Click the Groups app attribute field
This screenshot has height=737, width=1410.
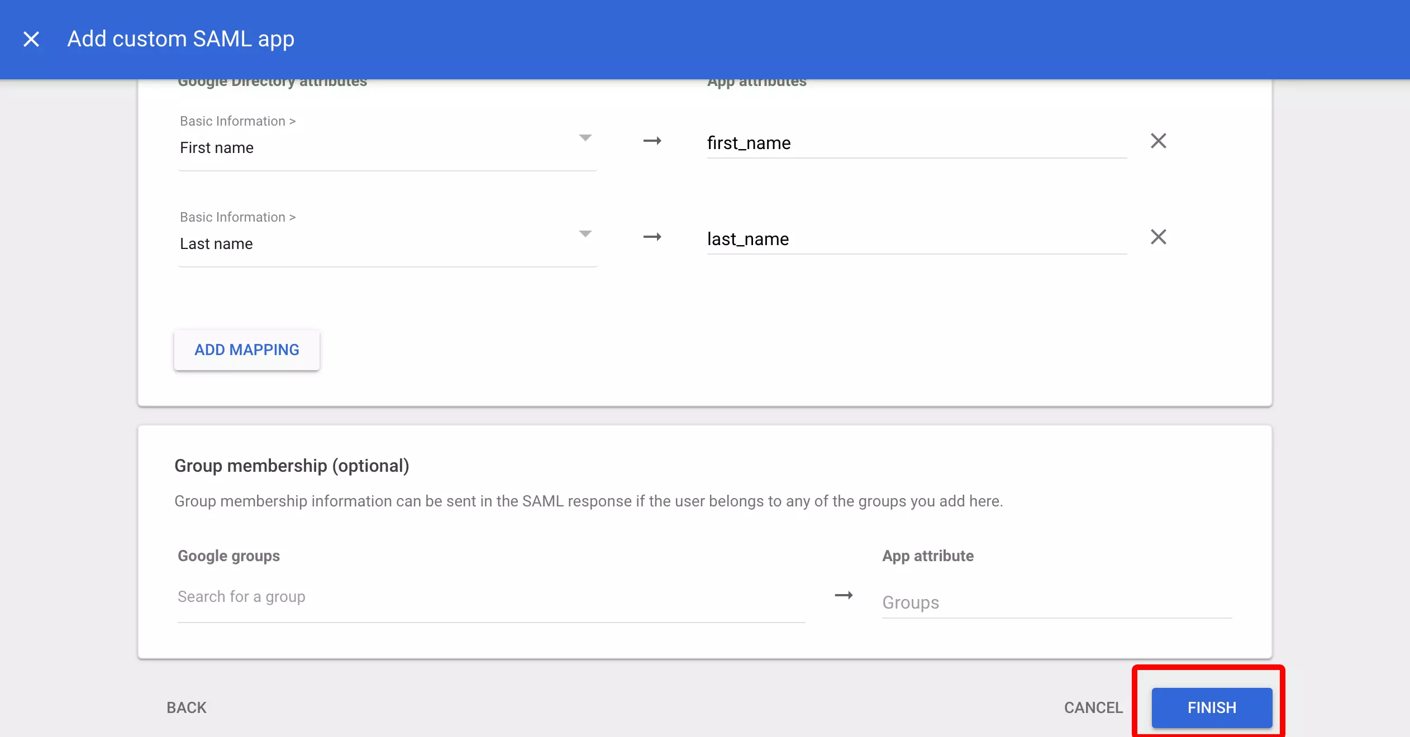(1057, 603)
